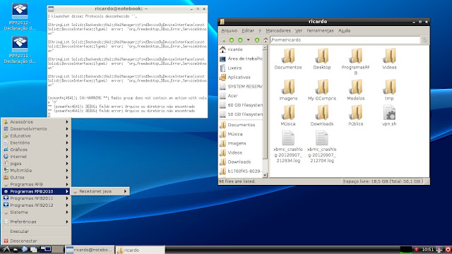452x254 pixels.
Task: Open the Ver menu
Action: [x=299, y=30]
